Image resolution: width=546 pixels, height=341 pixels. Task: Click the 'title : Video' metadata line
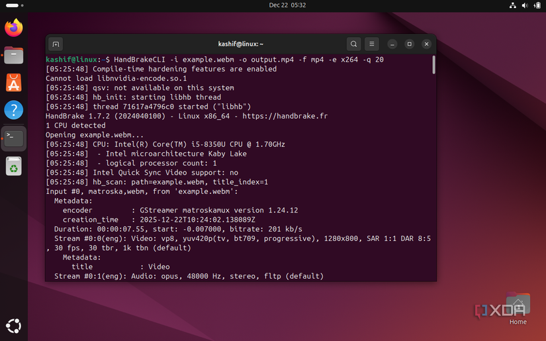pos(120,266)
